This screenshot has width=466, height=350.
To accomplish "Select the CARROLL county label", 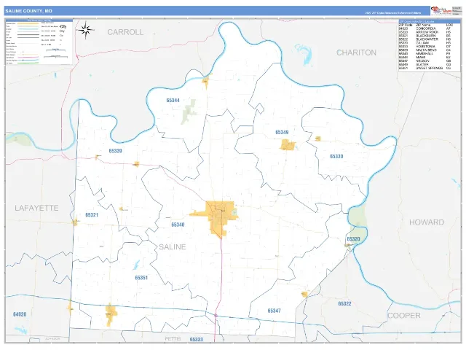I will [125, 32].
